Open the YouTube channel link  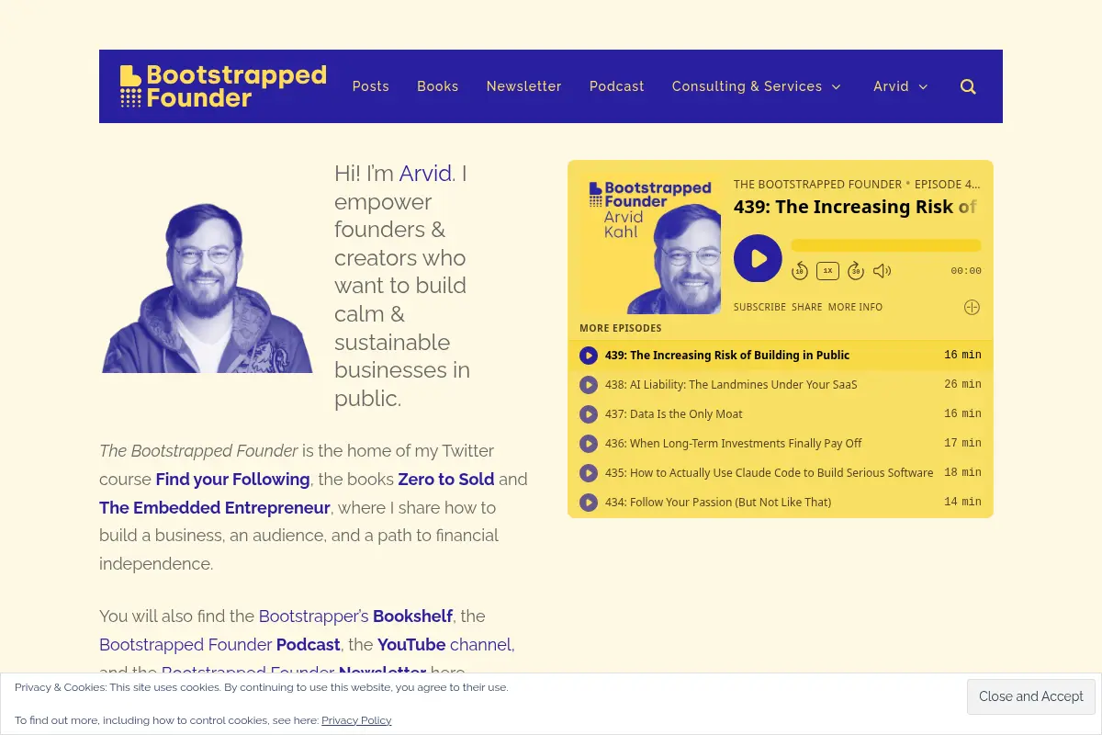(444, 645)
